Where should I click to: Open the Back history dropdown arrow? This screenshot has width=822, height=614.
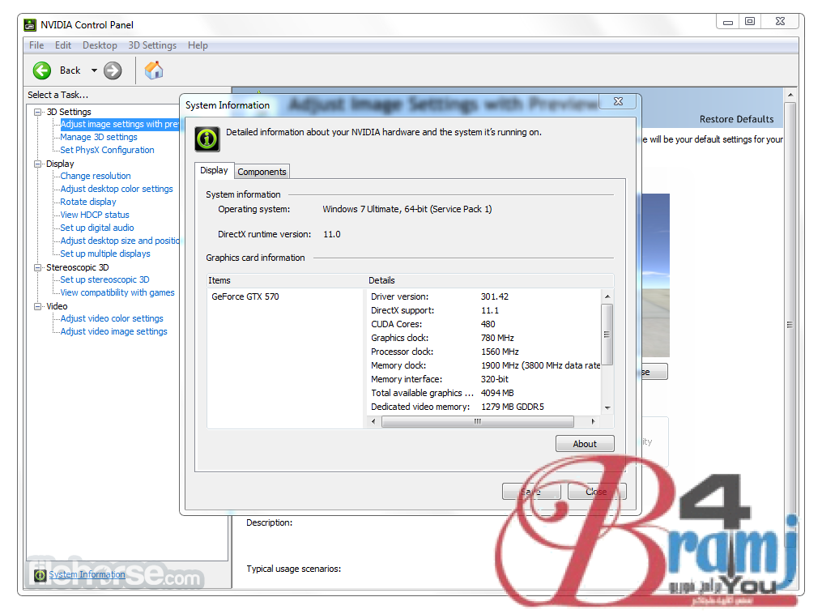click(x=95, y=70)
